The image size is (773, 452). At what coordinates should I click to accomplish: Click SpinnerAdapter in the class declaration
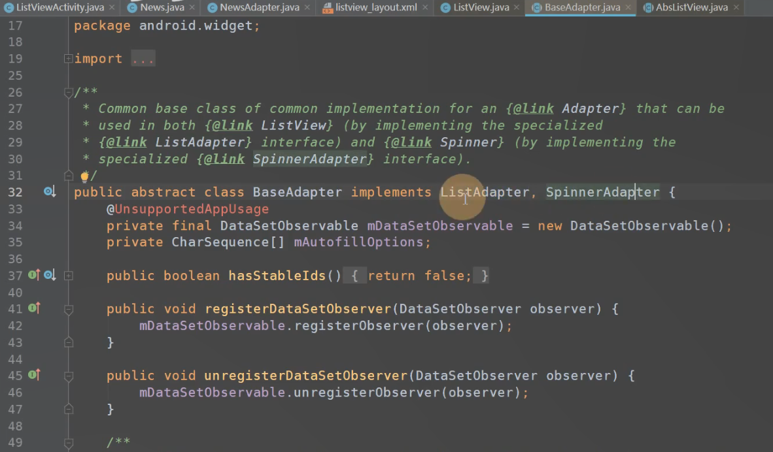[x=602, y=192]
